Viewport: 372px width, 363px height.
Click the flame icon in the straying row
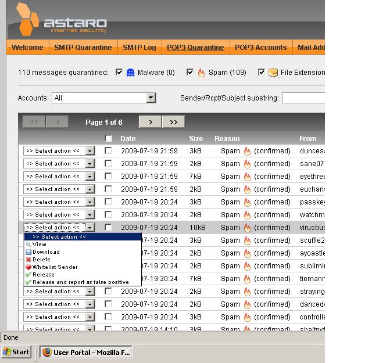tap(247, 292)
